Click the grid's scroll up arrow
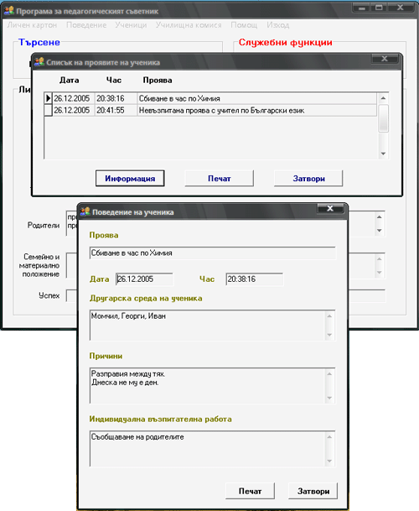Image resolution: width=419 pixels, height=511 pixels. [x=383, y=98]
